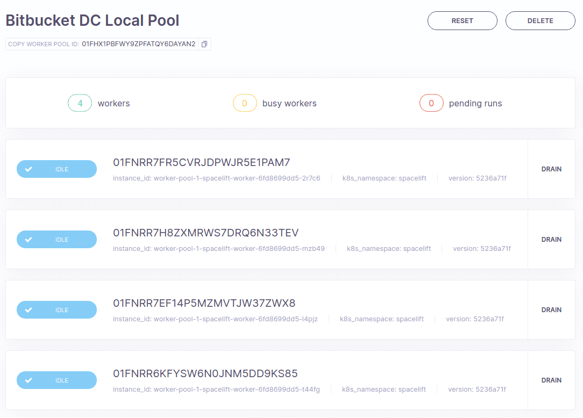The image size is (583, 418).
Task: Click checkmark icon on worker ending 33TEV
Action: pos(29,240)
